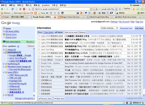145x105 pixels.
Task: Open Slashdot (17) feed
Action: [x=15, y=89]
